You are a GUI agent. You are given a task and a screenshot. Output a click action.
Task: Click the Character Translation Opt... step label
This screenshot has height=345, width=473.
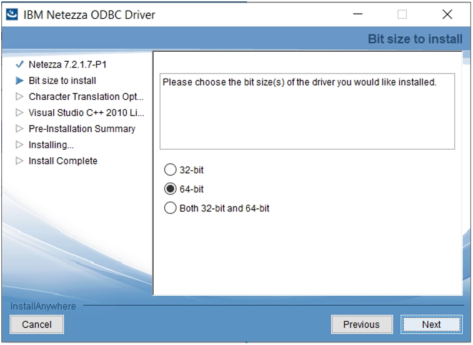pos(86,97)
